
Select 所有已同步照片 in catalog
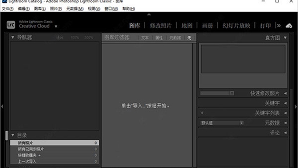pos(55,149)
